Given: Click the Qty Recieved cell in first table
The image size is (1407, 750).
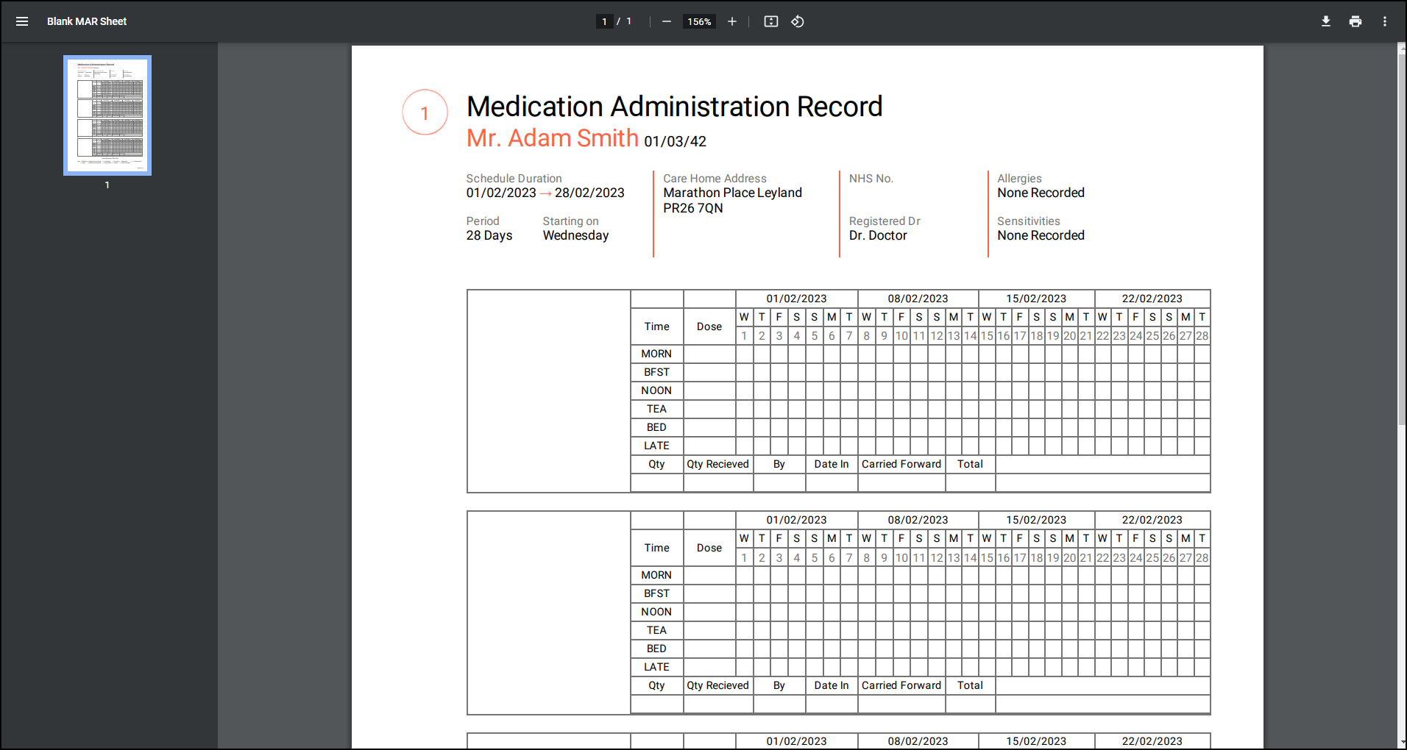Looking at the screenshot, I should (x=717, y=464).
